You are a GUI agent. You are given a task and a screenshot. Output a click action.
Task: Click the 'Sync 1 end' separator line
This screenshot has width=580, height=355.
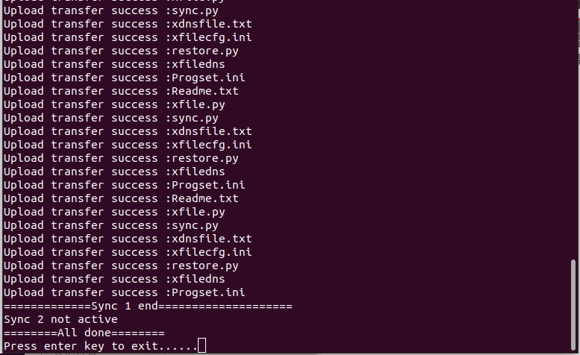click(148, 306)
